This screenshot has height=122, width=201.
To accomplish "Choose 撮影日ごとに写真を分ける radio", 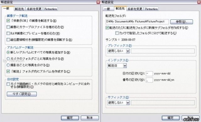I will click(x=8, y=65).
